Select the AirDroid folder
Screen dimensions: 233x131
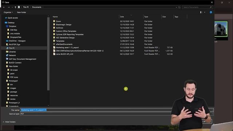(x=59, y=28)
